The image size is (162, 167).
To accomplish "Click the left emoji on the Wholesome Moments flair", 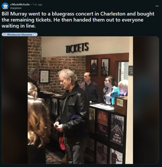I will [5, 34].
